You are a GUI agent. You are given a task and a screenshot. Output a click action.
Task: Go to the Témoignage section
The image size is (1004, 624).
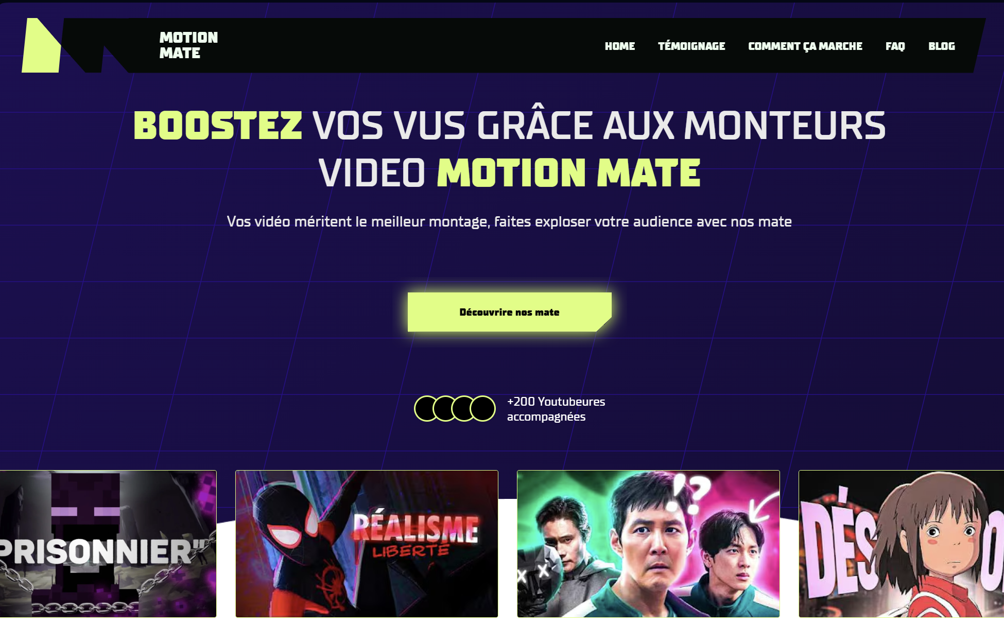pos(691,46)
